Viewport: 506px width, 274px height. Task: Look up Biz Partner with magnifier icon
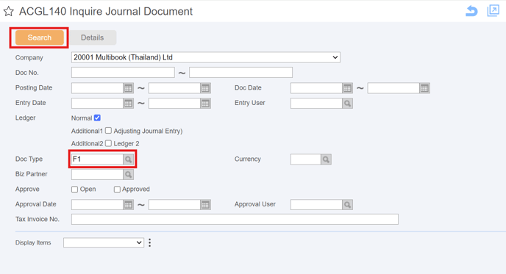point(129,174)
